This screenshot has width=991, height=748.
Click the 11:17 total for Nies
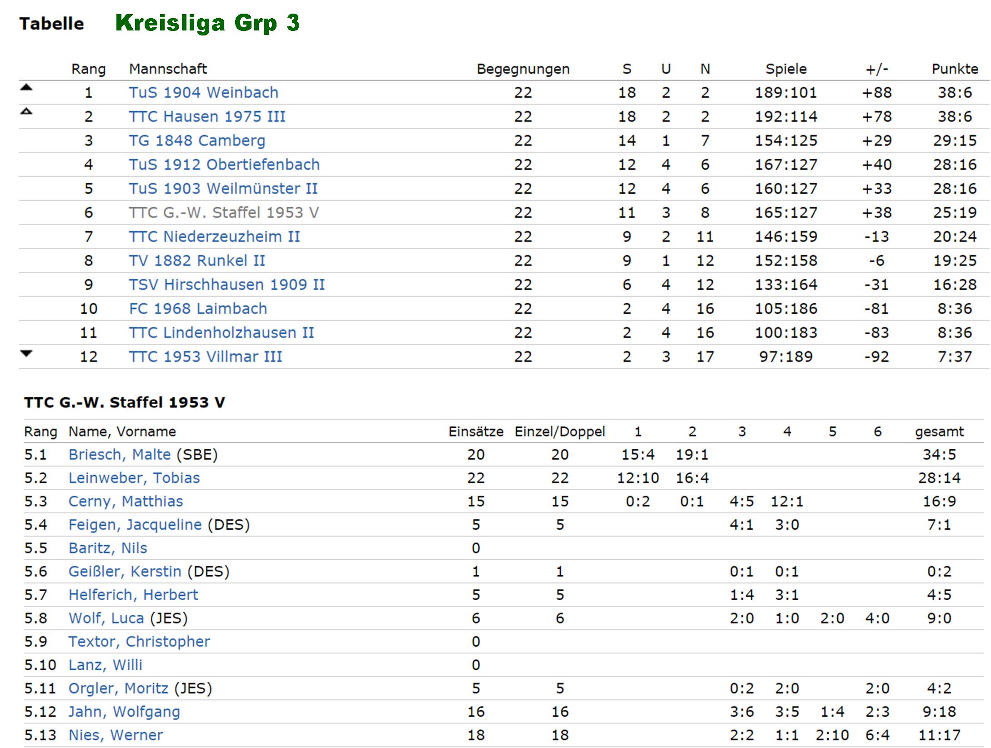939,735
